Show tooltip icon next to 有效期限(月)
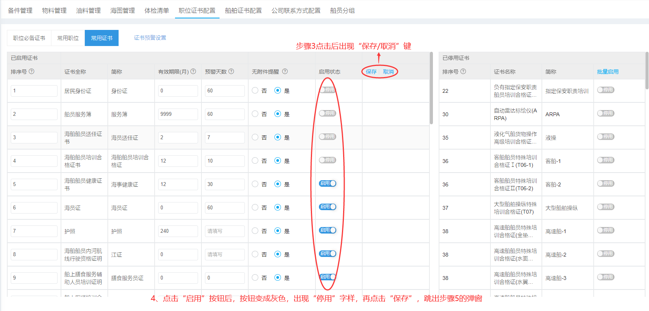The image size is (649, 311). point(193,71)
